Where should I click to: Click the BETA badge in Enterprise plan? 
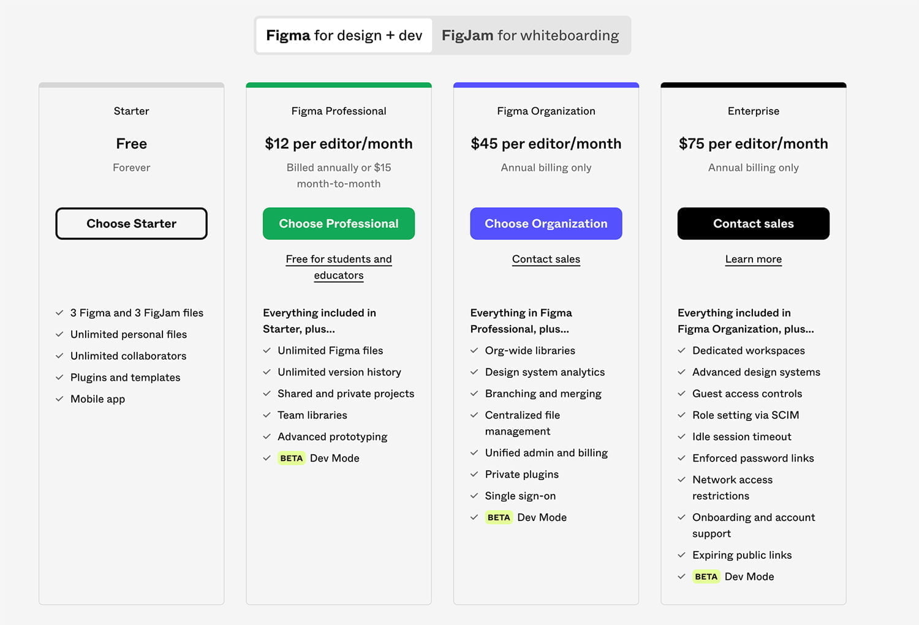(x=706, y=577)
